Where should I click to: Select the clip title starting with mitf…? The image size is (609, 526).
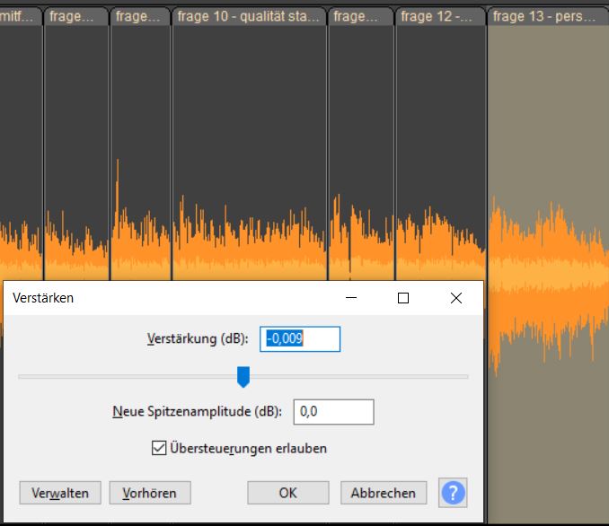pos(20,16)
